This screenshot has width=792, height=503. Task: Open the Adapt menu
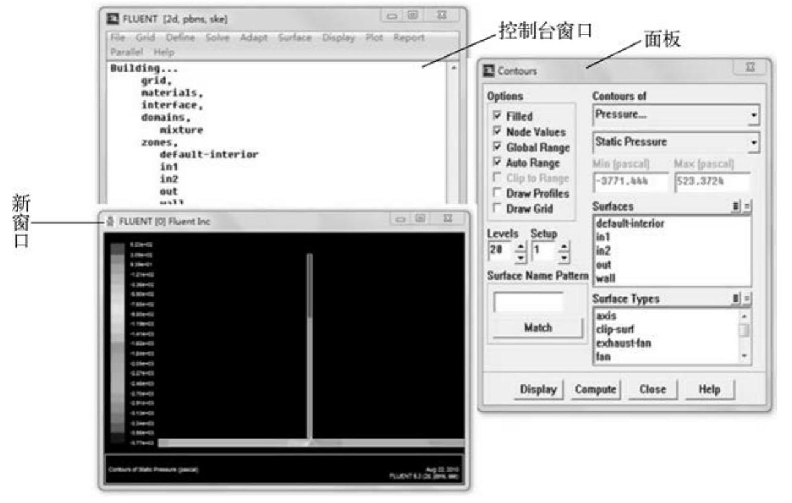[254, 38]
